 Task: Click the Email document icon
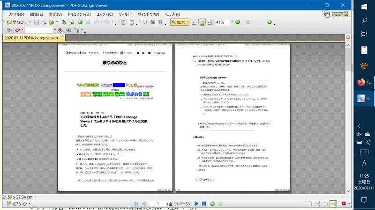click(x=52, y=22)
